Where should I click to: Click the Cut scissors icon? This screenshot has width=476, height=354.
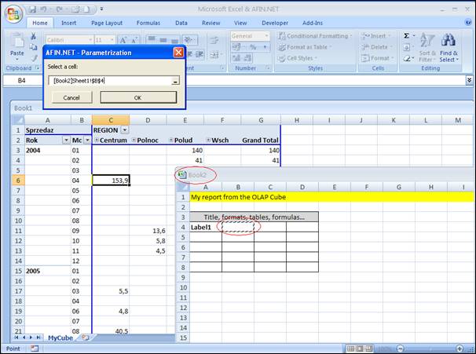tap(34, 36)
